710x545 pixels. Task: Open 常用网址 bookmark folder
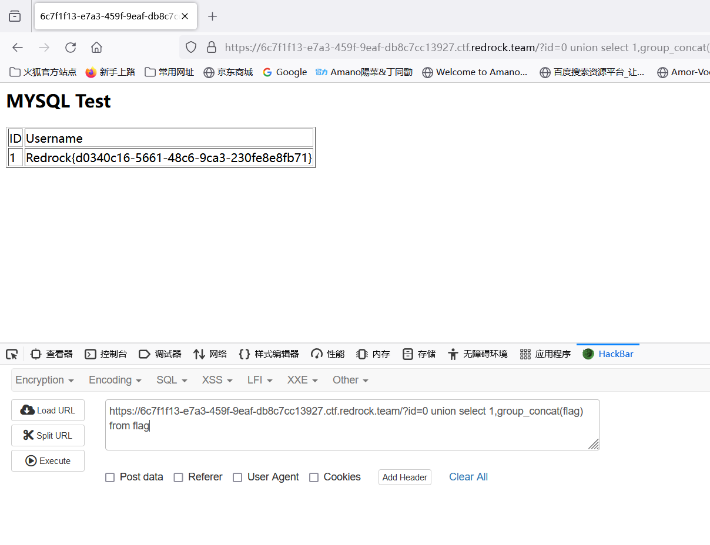[x=169, y=72]
